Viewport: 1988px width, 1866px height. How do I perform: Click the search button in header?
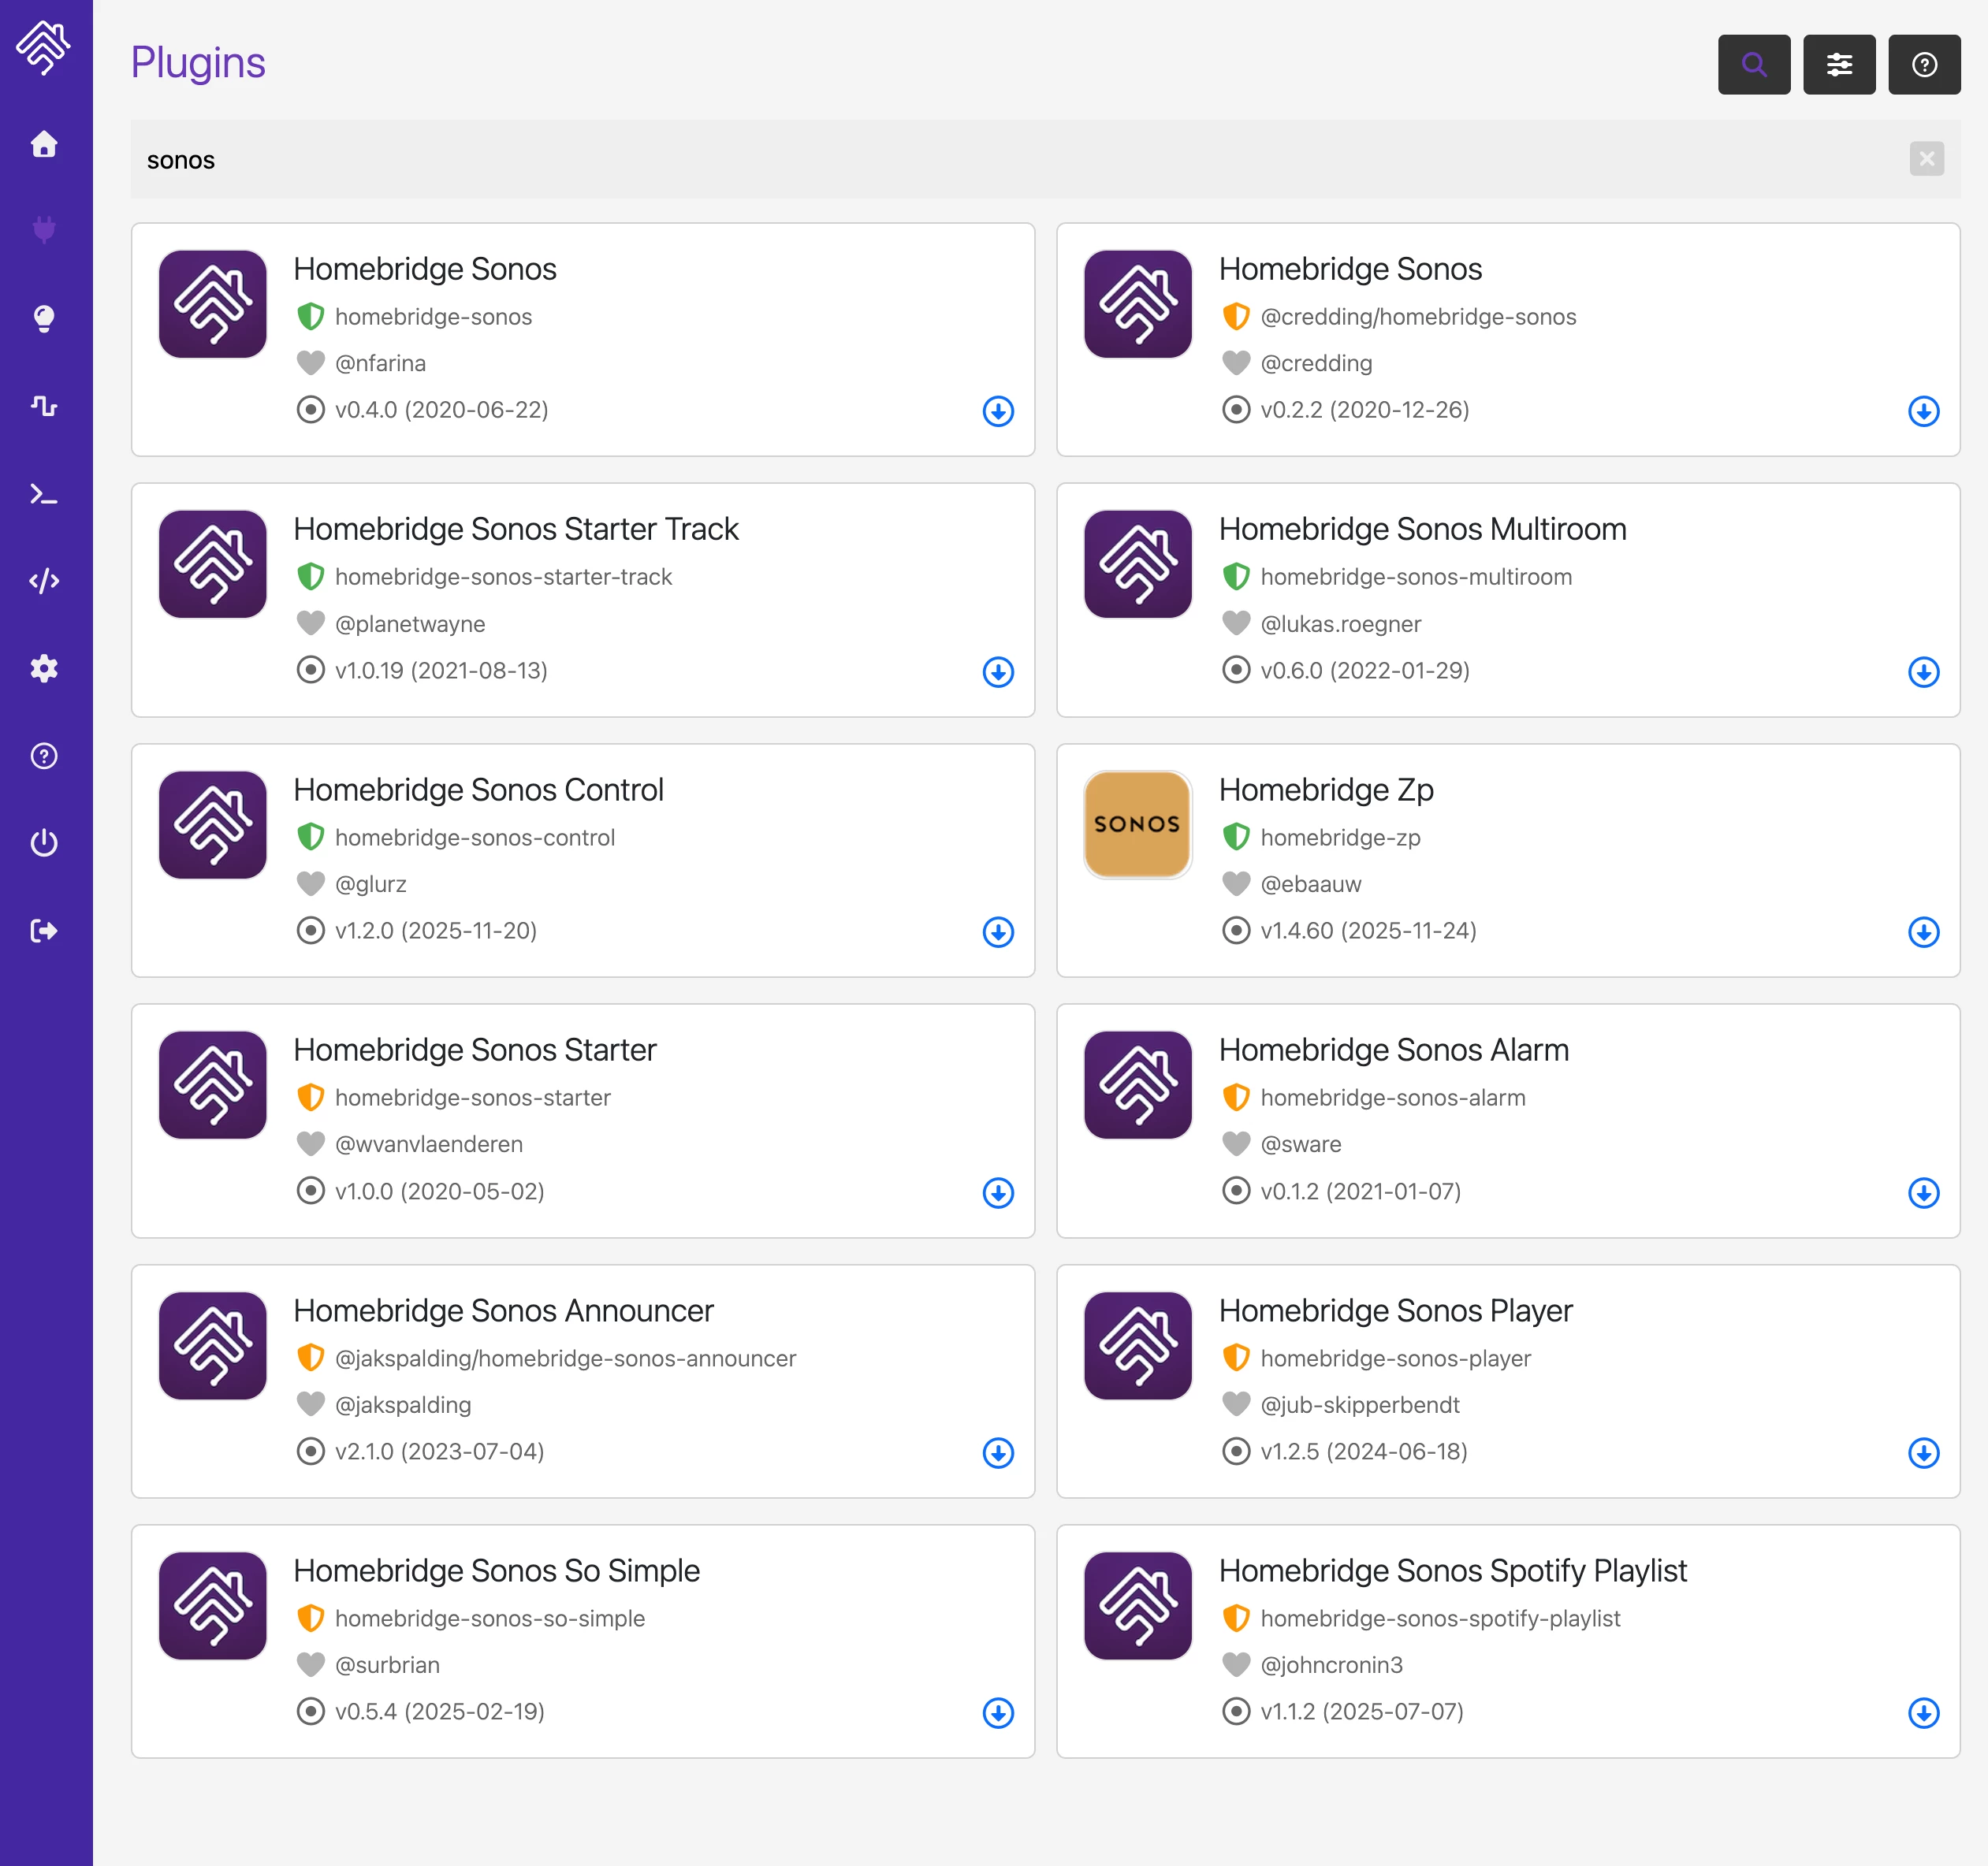[1753, 65]
